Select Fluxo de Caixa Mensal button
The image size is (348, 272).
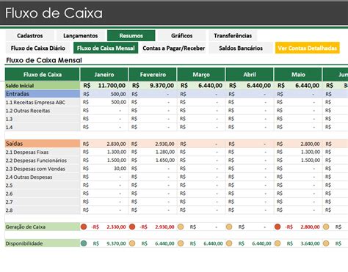click(106, 48)
